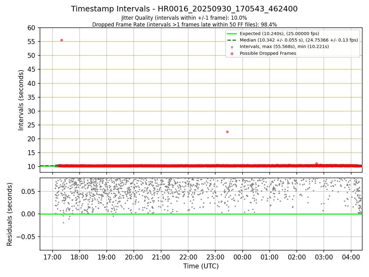Click legend entry 'Intervals, max (55.568s), min (10.221s)'
The width and height of the screenshot is (369, 277).
click(284, 46)
